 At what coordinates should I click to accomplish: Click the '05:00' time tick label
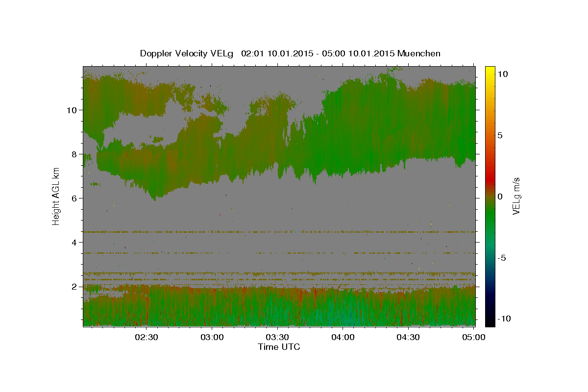tap(473, 337)
